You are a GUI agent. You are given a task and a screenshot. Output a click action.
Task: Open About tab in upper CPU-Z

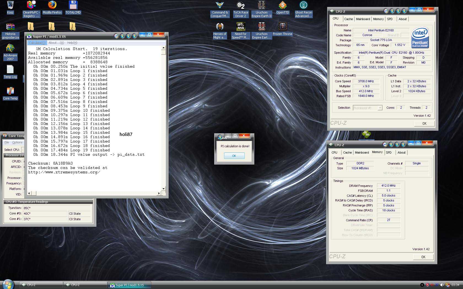[x=402, y=19]
